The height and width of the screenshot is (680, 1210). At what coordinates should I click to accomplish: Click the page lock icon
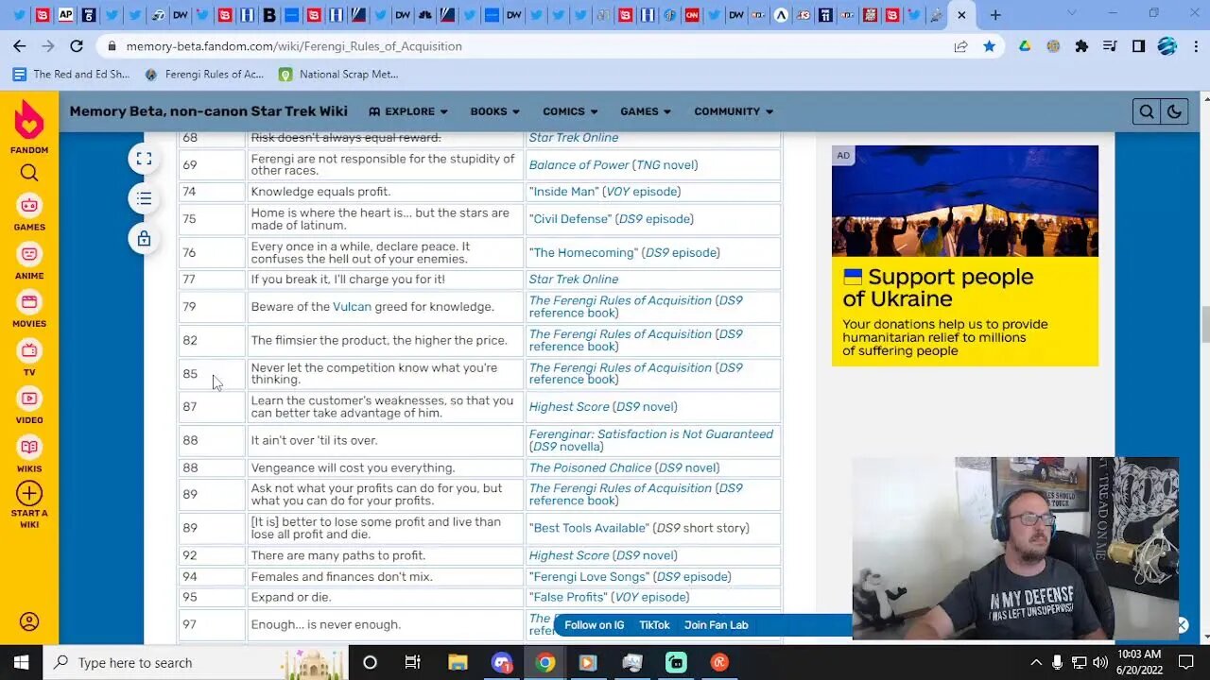click(144, 239)
